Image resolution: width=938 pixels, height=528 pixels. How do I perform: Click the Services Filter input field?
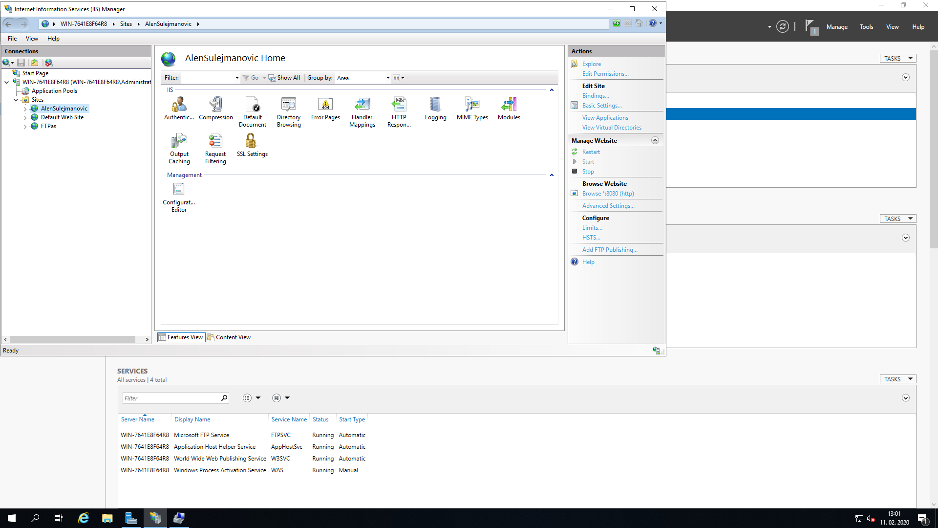tap(171, 398)
